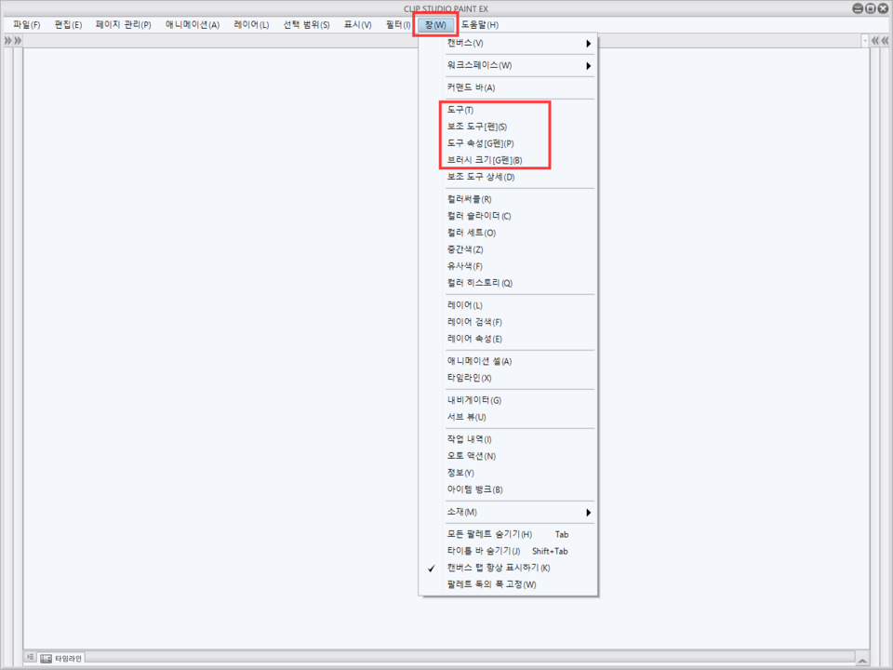Expand the 워크스페이스(W) submenu

[519, 65]
